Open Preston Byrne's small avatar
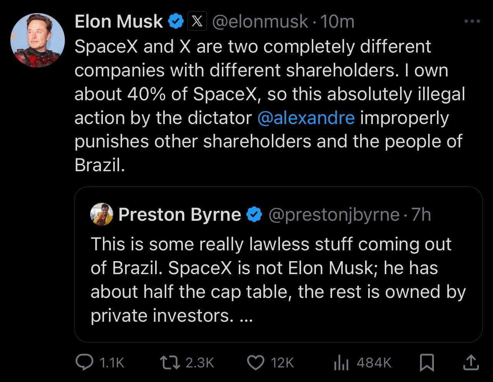 pos(102,214)
